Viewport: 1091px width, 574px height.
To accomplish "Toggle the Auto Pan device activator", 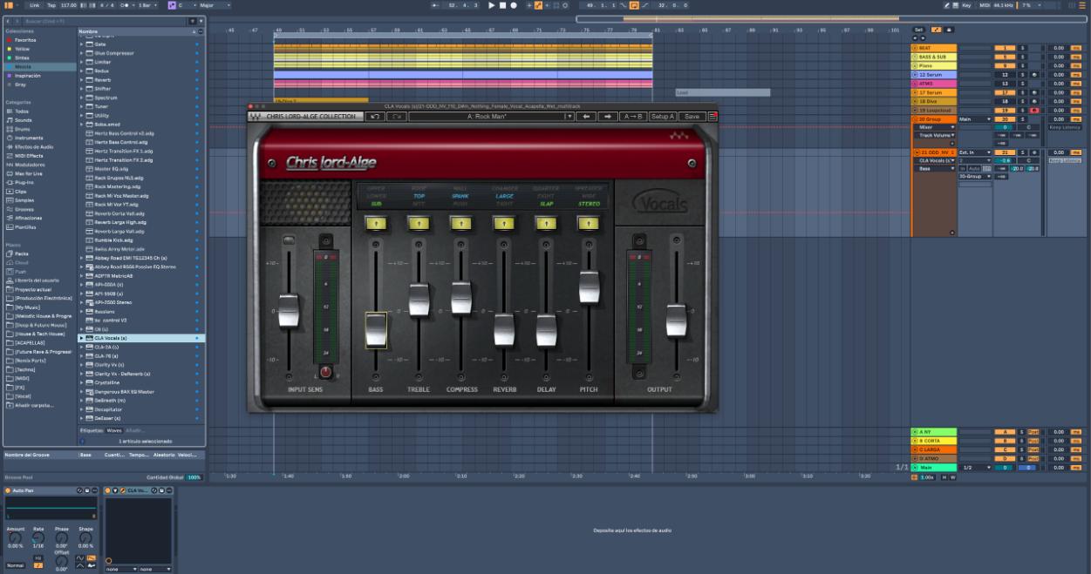I will pyautogui.click(x=8, y=490).
